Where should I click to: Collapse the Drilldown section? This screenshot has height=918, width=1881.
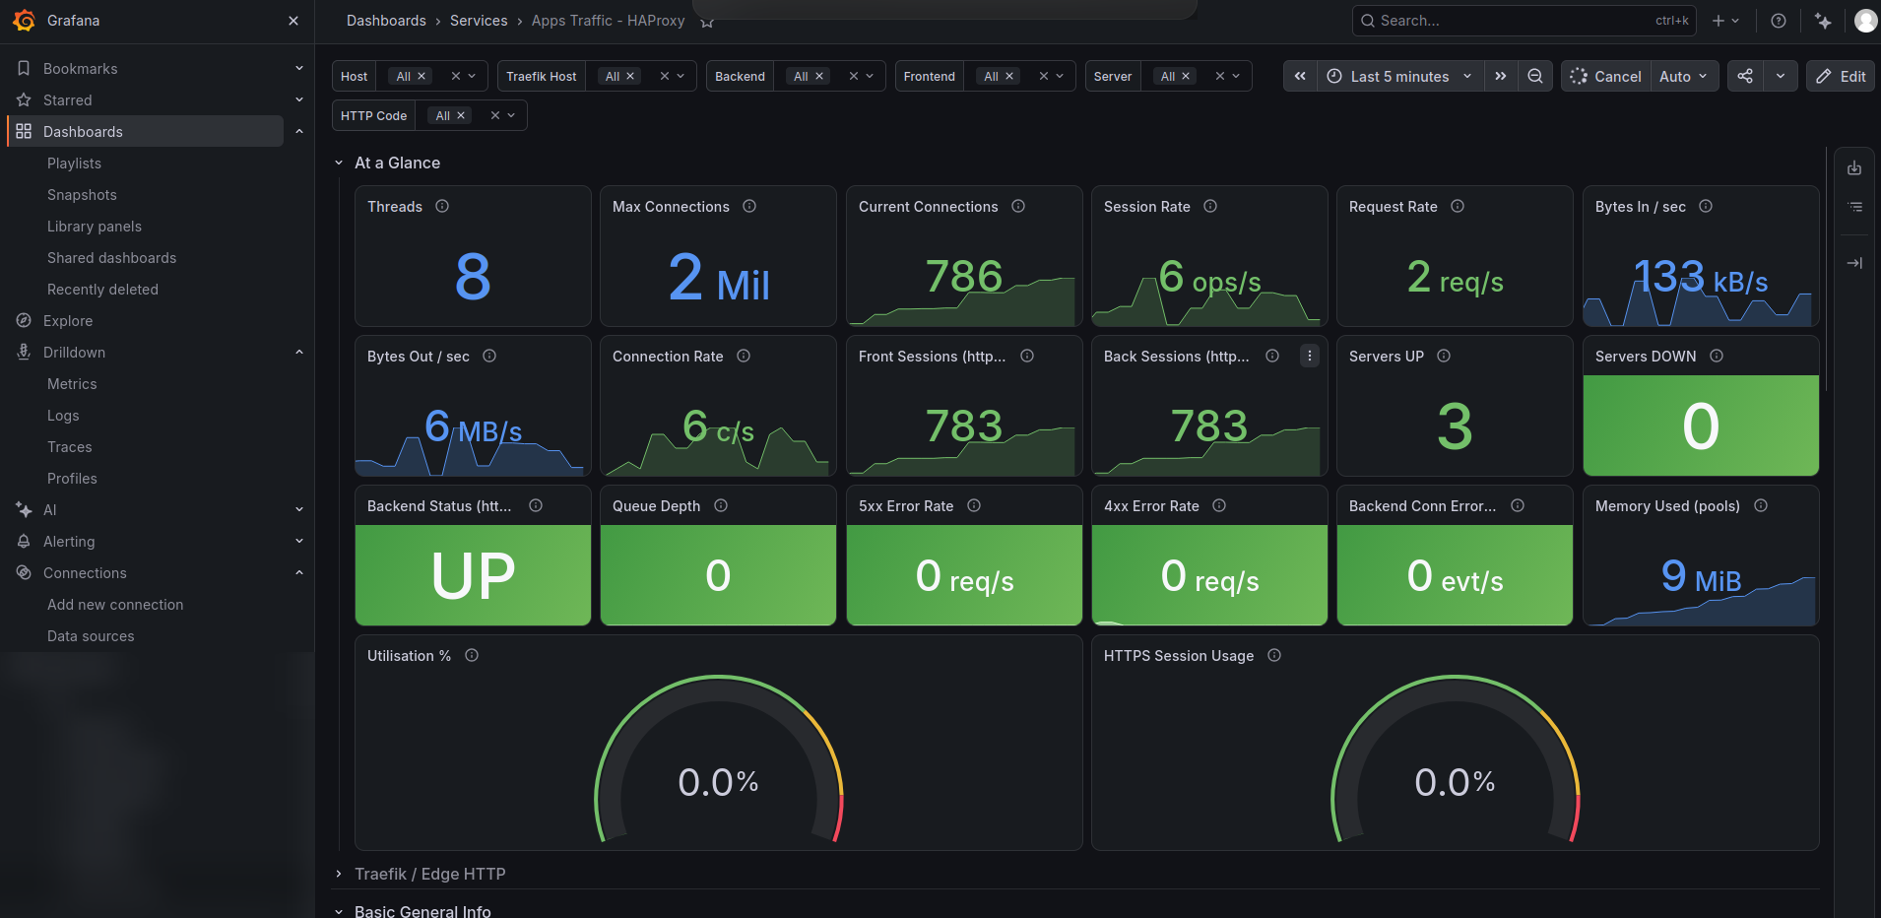pos(299,352)
